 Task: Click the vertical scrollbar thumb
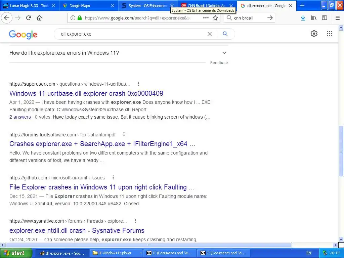[x=341, y=151]
